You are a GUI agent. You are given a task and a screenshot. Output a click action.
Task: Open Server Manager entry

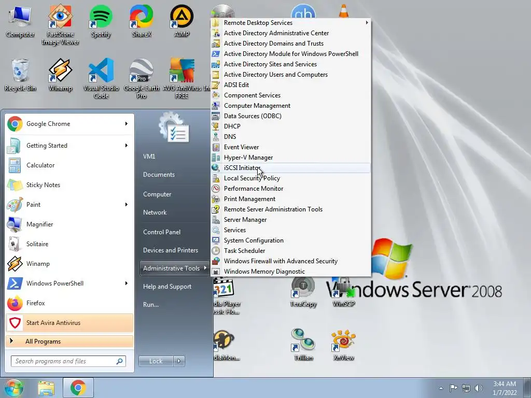(x=290, y=219)
